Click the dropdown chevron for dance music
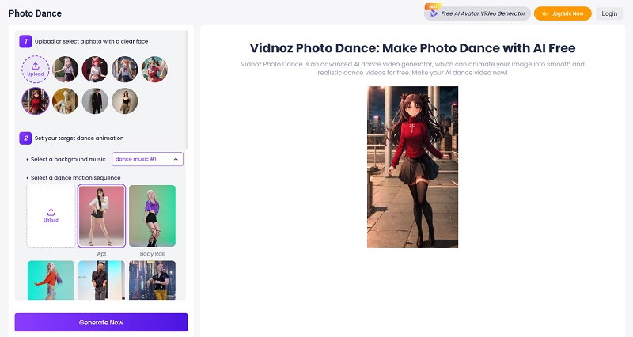This screenshot has height=337, width=633. coord(176,159)
